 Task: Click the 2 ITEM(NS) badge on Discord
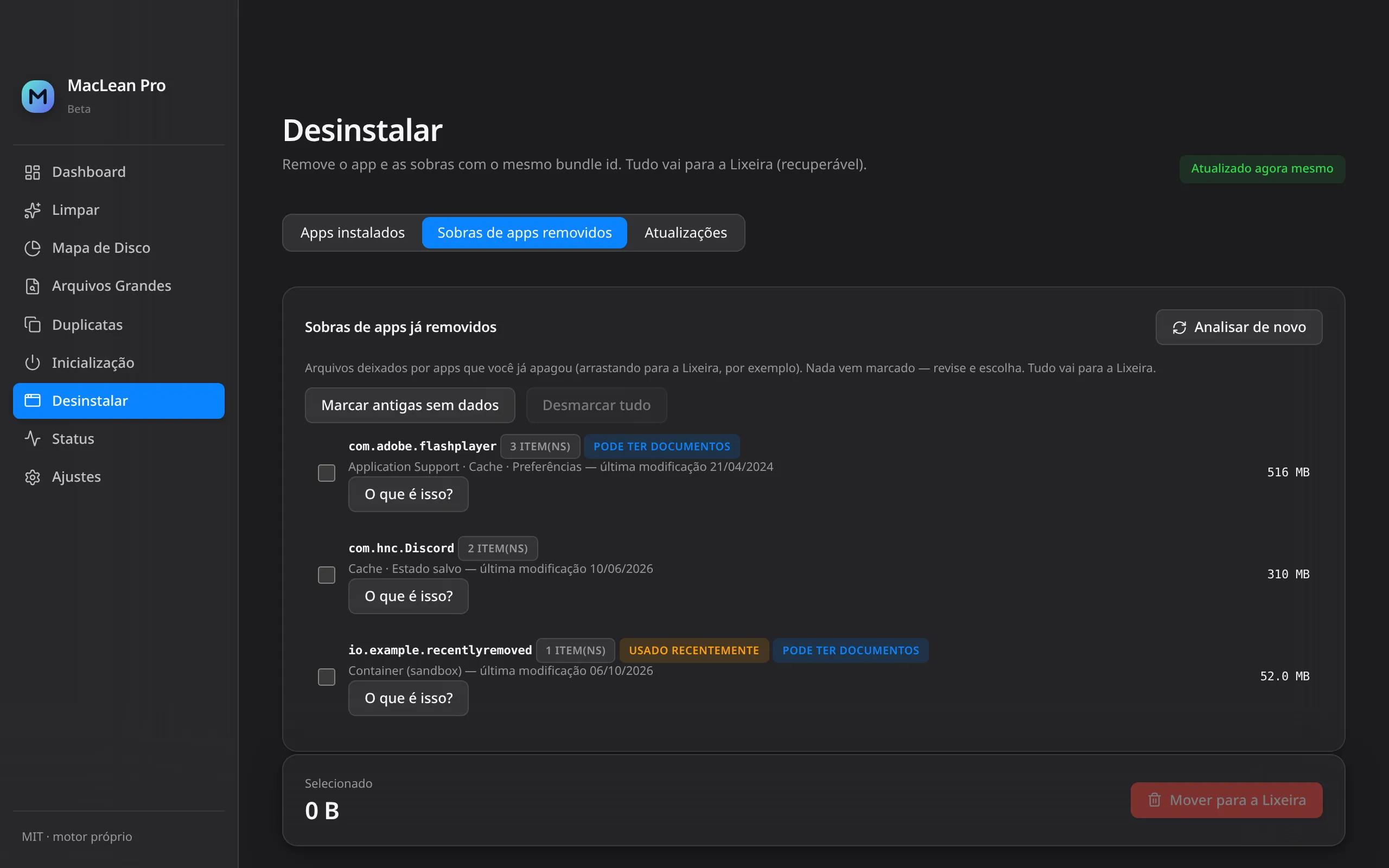click(498, 548)
